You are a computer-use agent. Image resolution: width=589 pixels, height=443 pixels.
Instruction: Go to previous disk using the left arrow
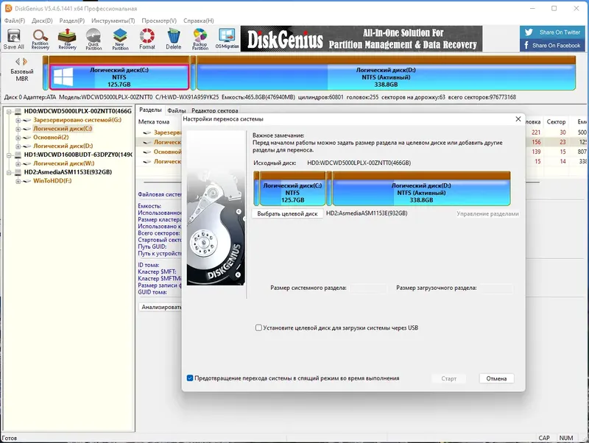point(17,61)
